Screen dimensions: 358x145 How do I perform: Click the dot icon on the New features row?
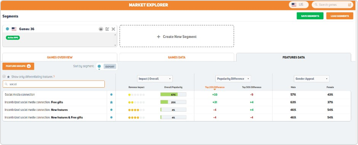pyautogui.click(x=111, y=110)
